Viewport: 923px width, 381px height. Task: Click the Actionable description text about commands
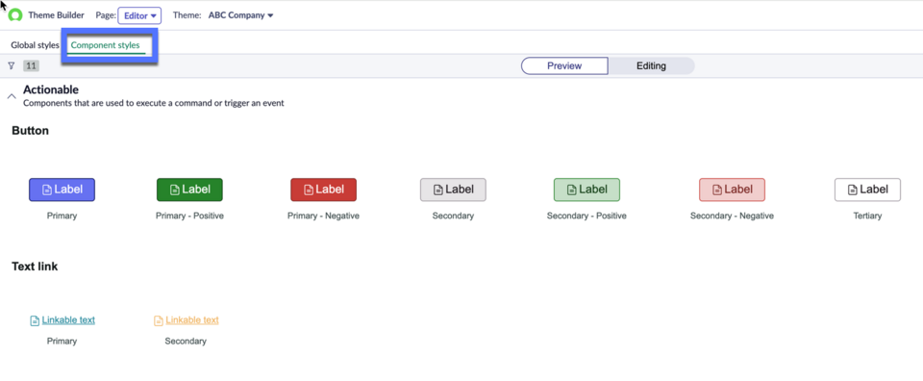[154, 103]
